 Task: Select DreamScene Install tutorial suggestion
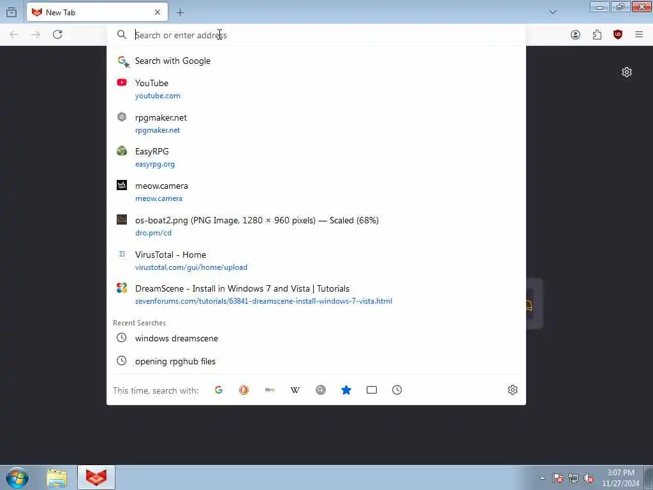[x=316, y=295]
